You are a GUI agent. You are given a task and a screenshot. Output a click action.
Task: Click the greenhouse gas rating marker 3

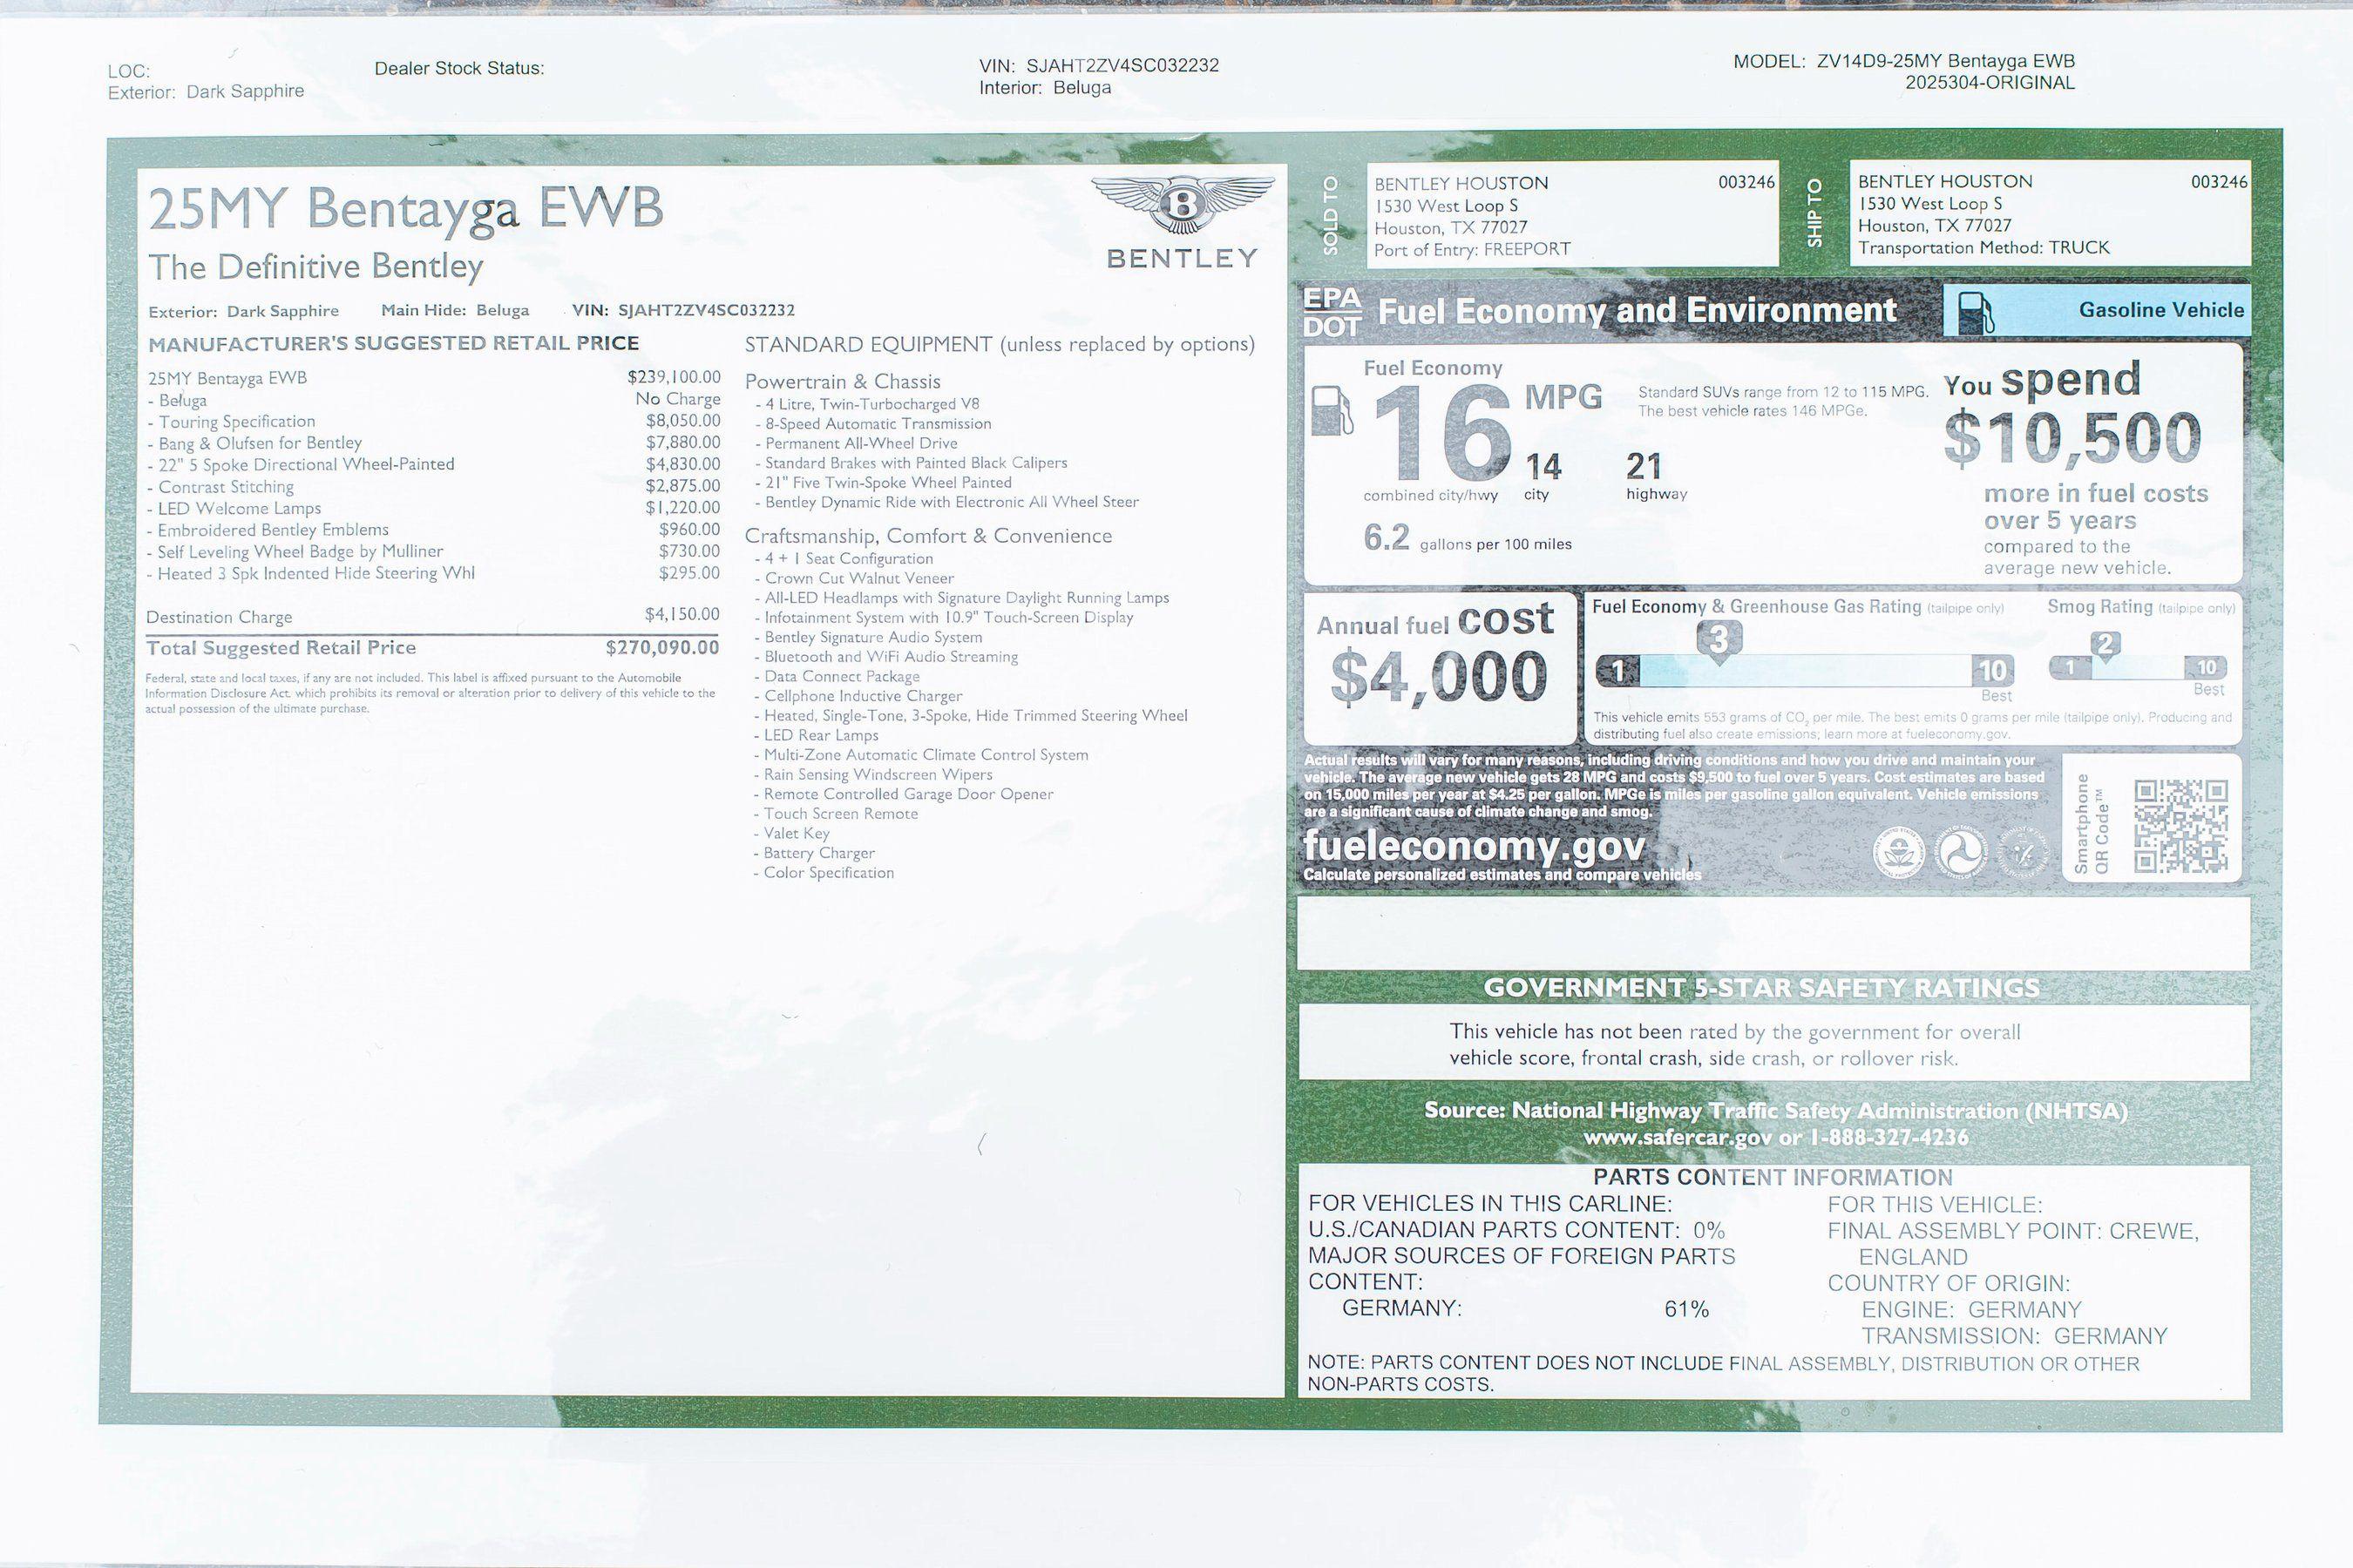click(1719, 640)
